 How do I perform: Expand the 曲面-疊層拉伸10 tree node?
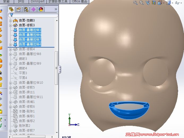pyautogui.click(x=10, y=83)
